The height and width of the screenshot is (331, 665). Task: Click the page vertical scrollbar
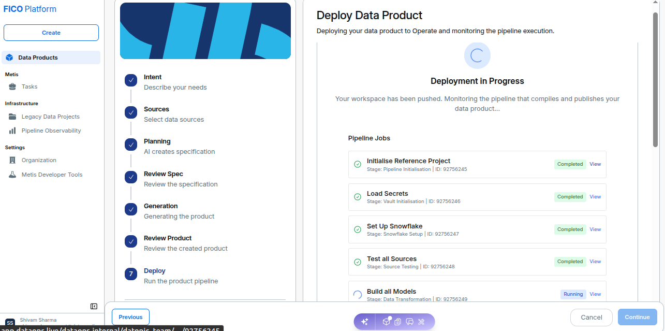pos(656,80)
